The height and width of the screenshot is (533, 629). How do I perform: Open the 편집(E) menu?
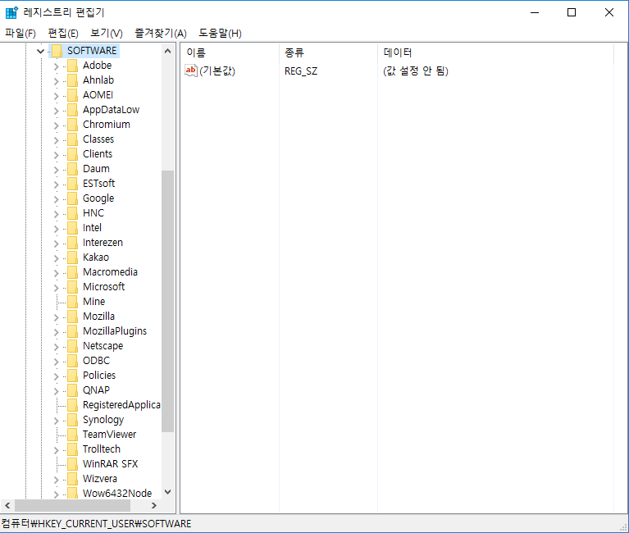63,34
